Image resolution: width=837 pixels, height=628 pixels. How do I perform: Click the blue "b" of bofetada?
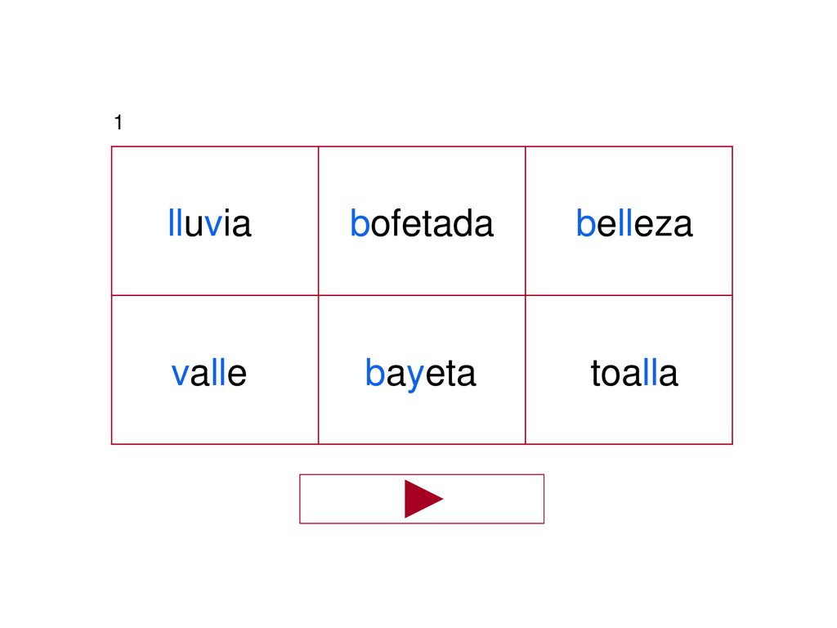click(360, 222)
